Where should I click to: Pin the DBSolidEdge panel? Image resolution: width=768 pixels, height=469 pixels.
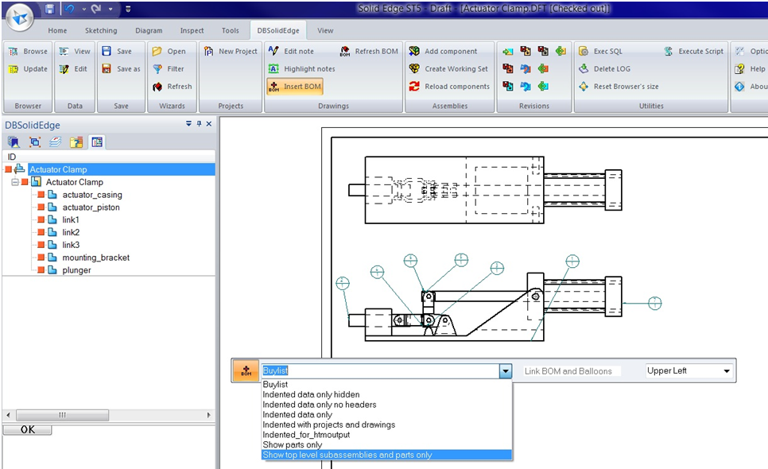(x=199, y=124)
